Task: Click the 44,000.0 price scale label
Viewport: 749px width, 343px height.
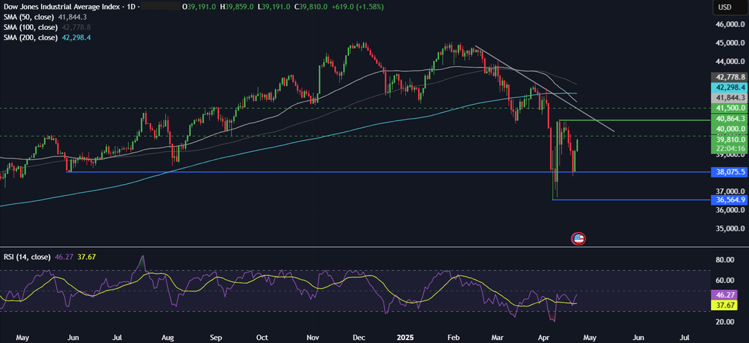Action: point(729,62)
